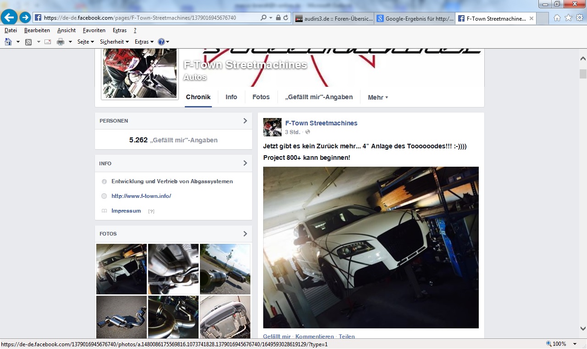Open the Sicherheit dropdown menu
Image resolution: width=587 pixels, height=349 pixels.
tap(114, 42)
